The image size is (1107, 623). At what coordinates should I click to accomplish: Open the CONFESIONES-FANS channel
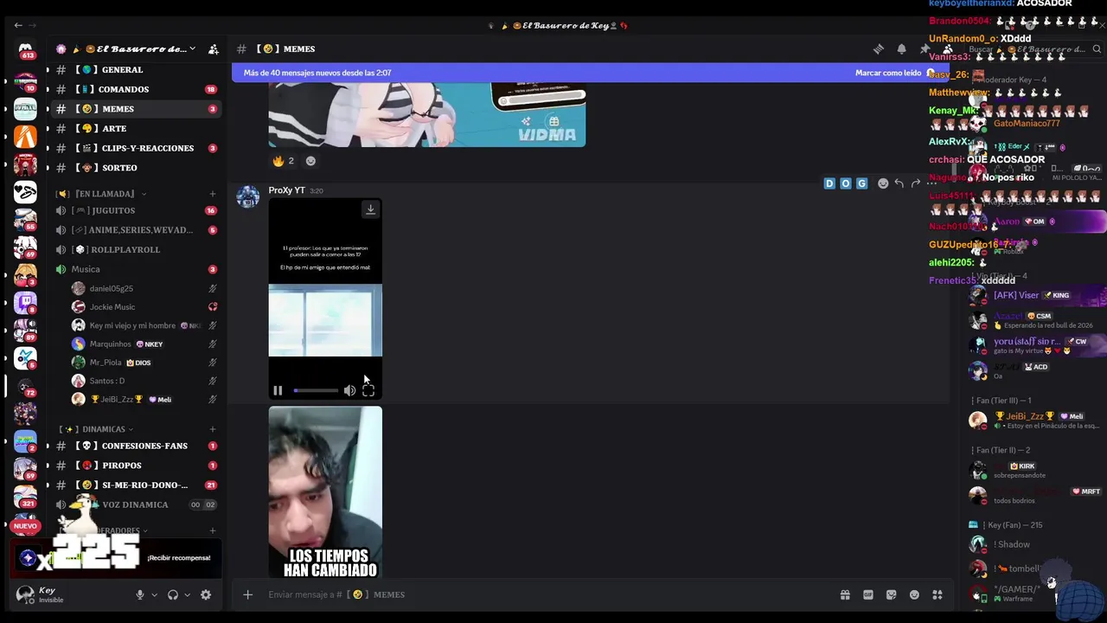135,446
